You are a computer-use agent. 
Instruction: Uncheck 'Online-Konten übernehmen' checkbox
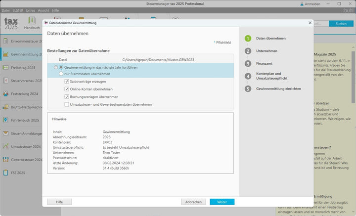pos(67,89)
